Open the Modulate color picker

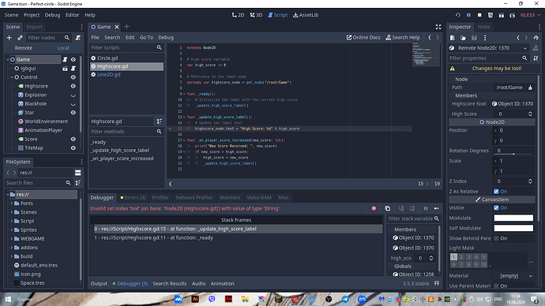[x=513, y=218]
